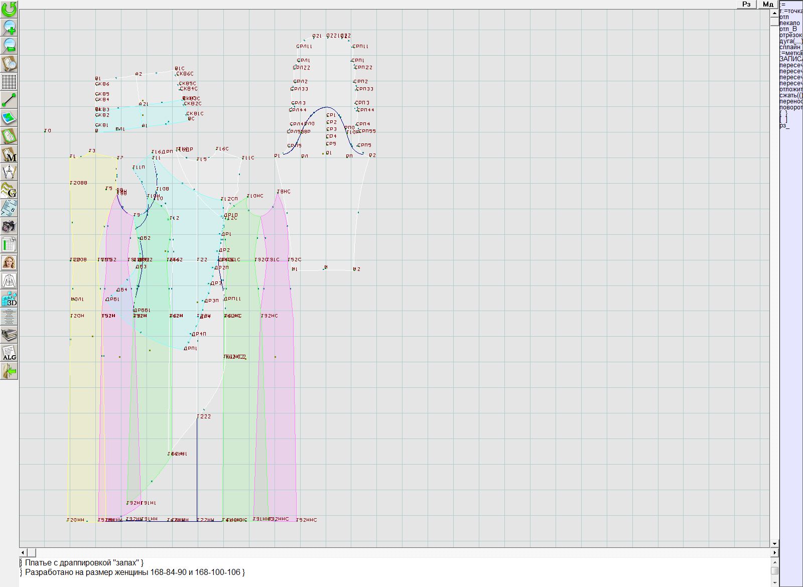Zoom in with the magnifier plus icon
Screen dimensions: 803x587
tap(9, 27)
